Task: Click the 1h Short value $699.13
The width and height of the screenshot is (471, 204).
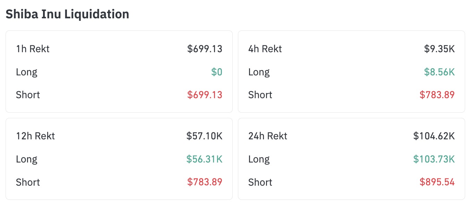Action: [x=205, y=95]
